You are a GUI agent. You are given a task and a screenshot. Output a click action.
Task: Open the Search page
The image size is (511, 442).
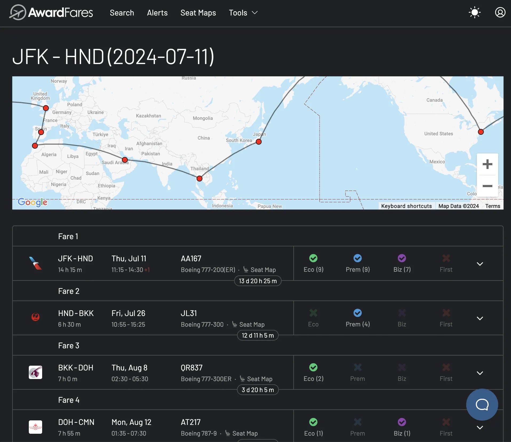click(x=122, y=13)
